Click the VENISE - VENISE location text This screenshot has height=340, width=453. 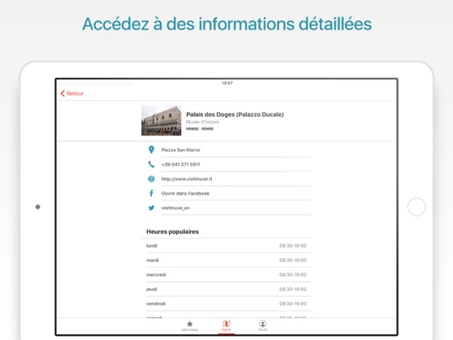(199, 129)
